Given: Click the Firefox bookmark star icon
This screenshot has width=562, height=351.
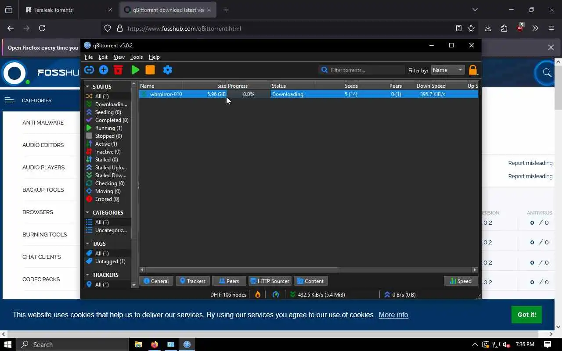Looking at the screenshot, I should tap(471, 28).
